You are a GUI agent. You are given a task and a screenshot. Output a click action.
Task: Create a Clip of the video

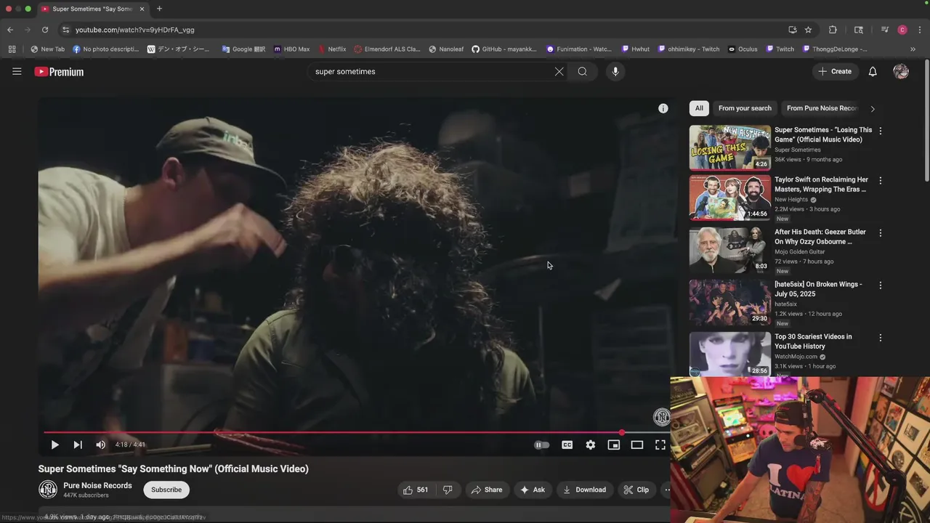coord(636,490)
